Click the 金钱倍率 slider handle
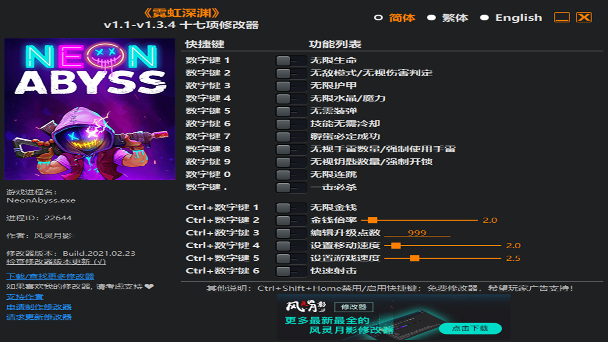This screenshot has height=342, width=608. coord(373,220)
